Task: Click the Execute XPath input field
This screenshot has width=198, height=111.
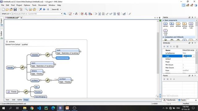Action: point(37,14)
